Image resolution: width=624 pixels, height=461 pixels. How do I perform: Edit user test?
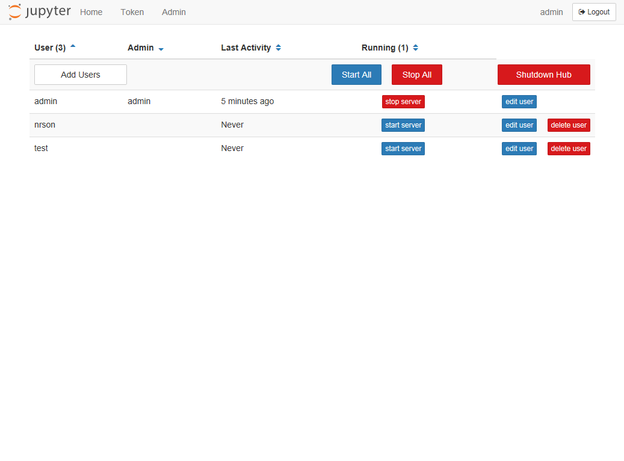(x=519, y=149)
